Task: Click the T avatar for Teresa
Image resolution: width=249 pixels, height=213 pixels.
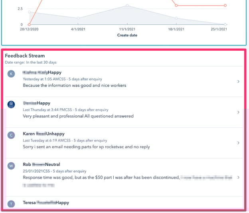Action: (11, 204)
